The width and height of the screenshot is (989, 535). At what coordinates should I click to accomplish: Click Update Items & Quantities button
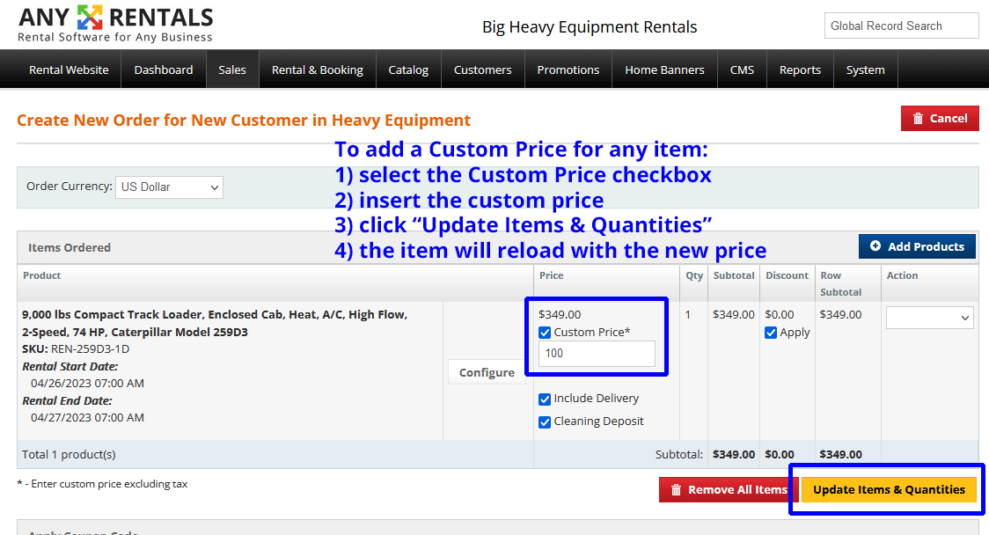click(889, 489)
